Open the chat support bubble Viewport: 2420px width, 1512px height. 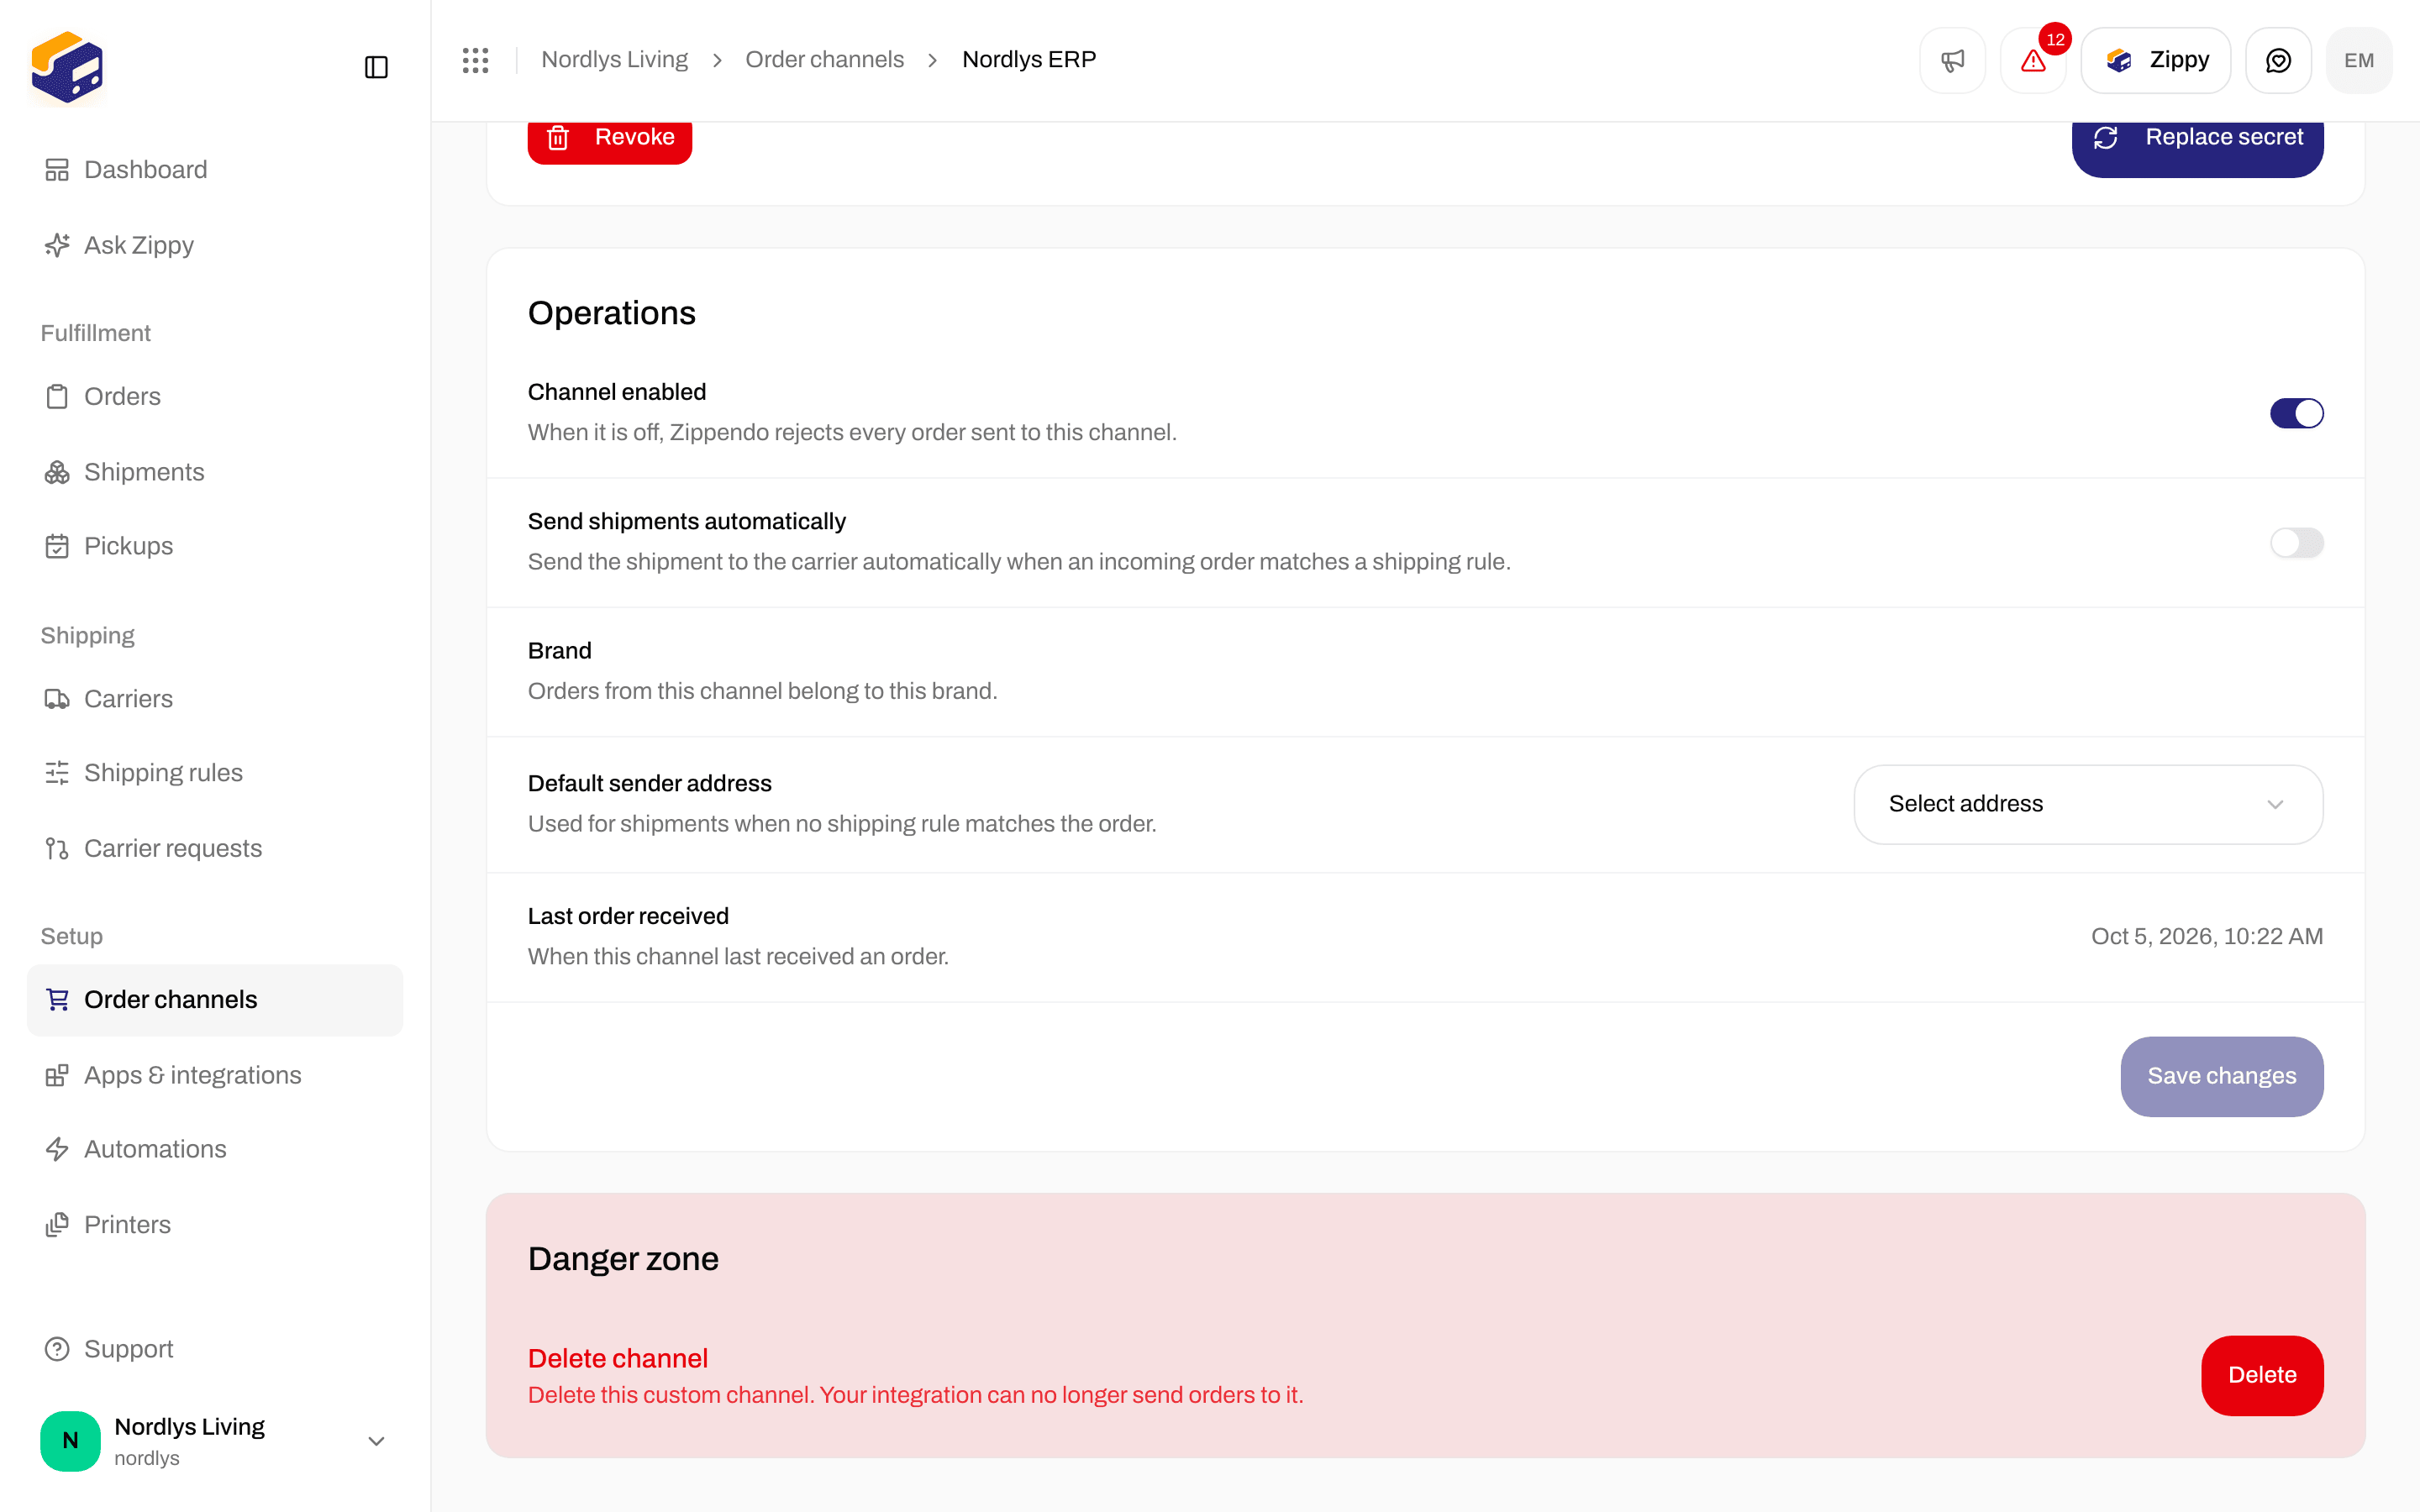pos(2278,60)
